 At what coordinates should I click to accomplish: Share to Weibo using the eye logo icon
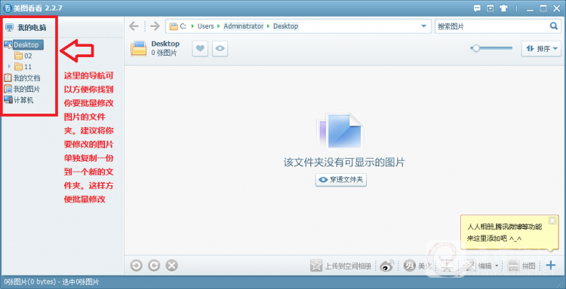click(x=387, y=266)
